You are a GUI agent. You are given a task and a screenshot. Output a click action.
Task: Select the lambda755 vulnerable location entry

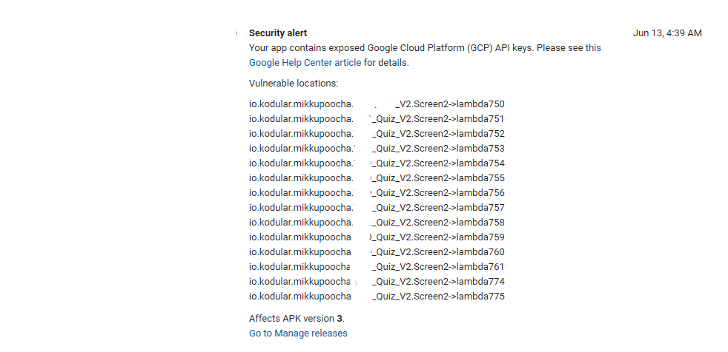[377, 178]
